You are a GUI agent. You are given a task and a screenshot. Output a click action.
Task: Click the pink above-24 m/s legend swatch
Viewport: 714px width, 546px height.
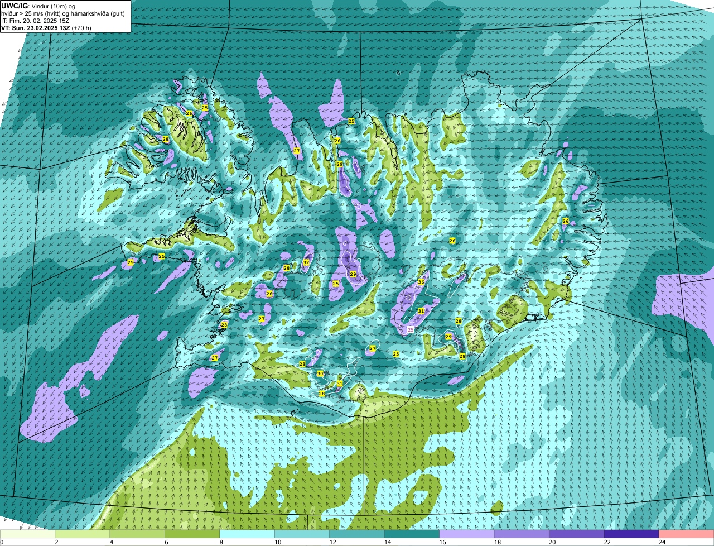tap(686, 534)
